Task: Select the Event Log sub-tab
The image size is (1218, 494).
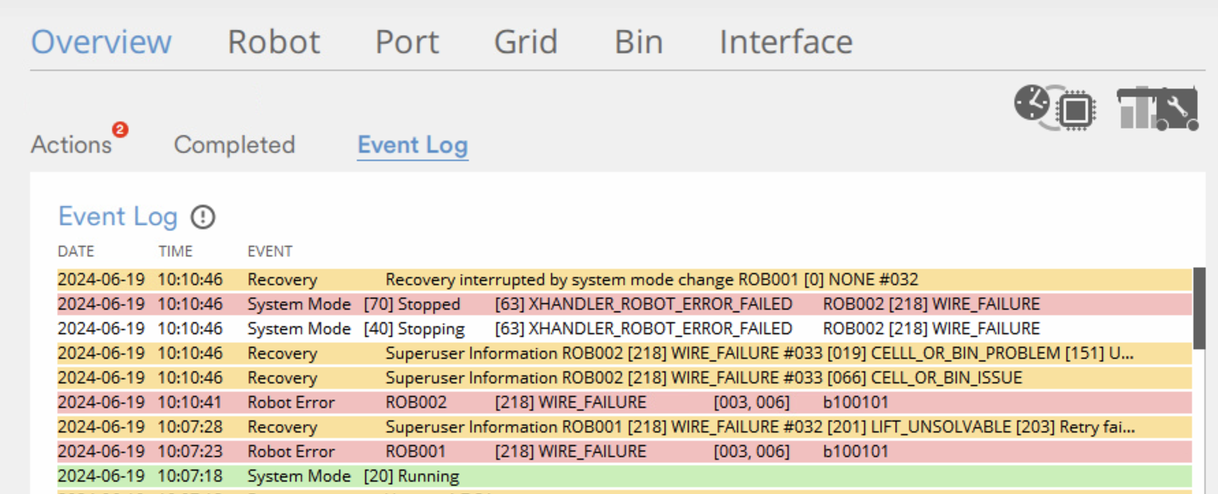Action: [412, 145]
